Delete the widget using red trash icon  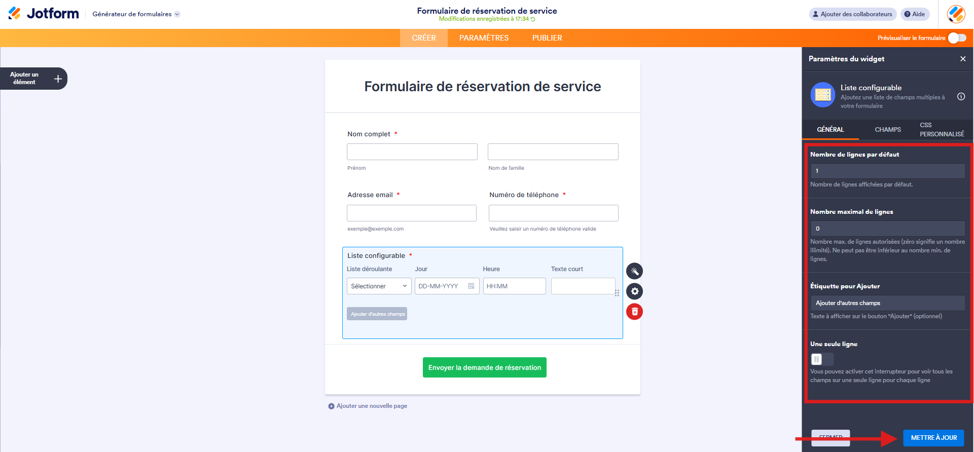(634, 312)
